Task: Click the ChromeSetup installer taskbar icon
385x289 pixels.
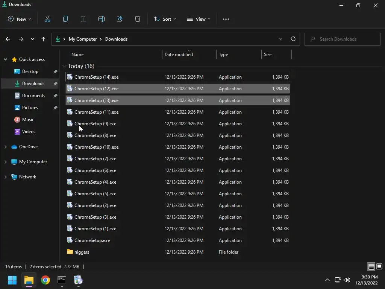Action: pos(78,280)
